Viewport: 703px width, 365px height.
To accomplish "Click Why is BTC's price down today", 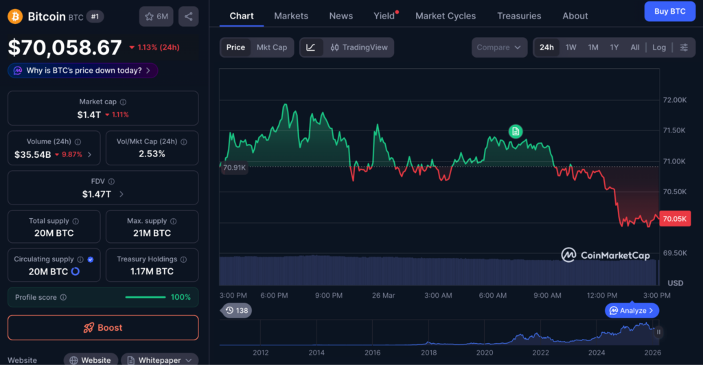I will pos(83,71).
